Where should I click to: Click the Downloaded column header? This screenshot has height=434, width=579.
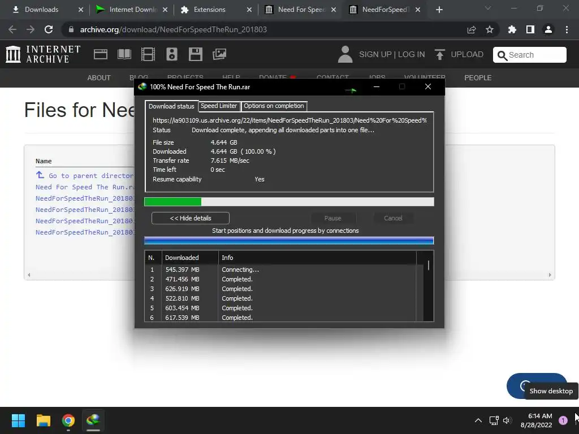pos(190,258)
